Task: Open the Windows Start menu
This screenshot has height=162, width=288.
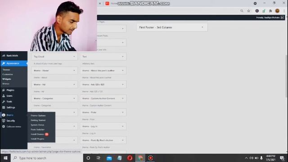Action: click(x=5, y=158)
